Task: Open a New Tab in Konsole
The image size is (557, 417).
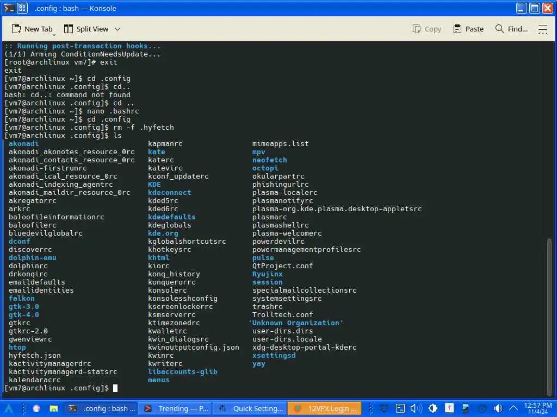Action: tap(32, 29)
